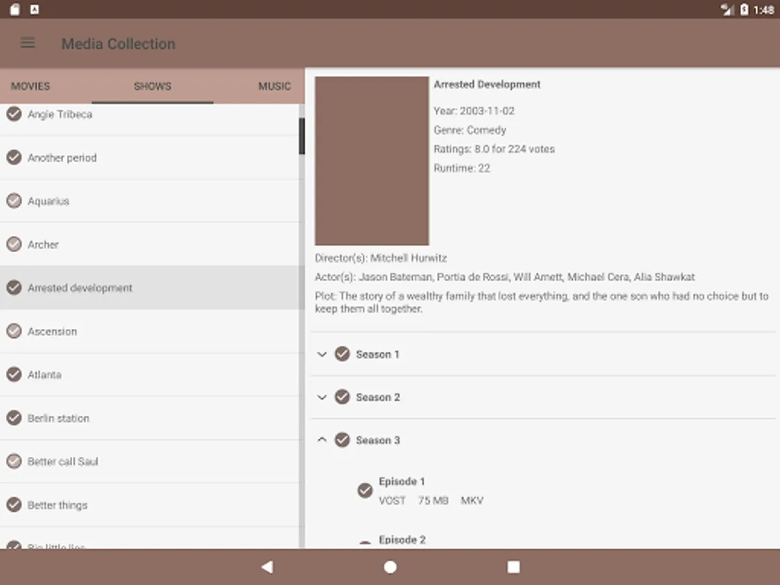The height and width of the screenshot is (585, 780).
Task: Select Arrested development in the shows list
Action: click(149, 287)
